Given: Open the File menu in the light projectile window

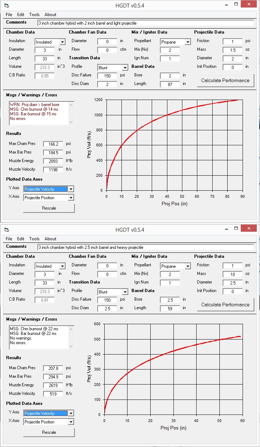Looking at the screenshot, I should tap(9, 15).
